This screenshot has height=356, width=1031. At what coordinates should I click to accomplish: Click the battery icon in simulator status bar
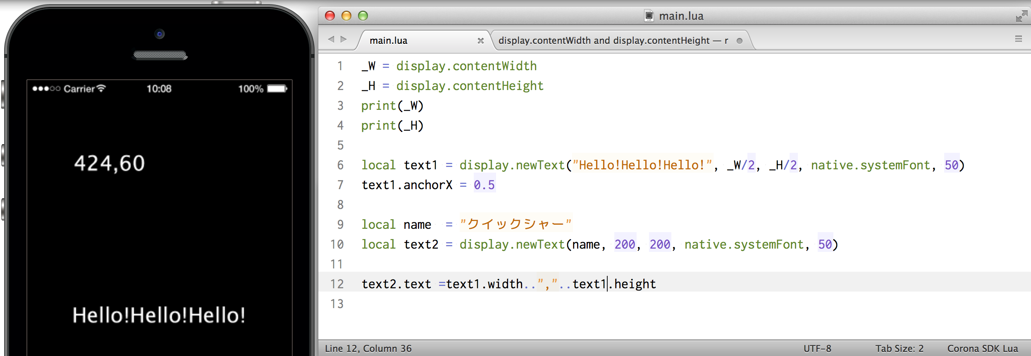[277, 88]
